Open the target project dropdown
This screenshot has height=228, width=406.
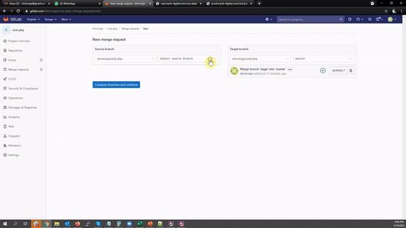(x=260, y=59)
